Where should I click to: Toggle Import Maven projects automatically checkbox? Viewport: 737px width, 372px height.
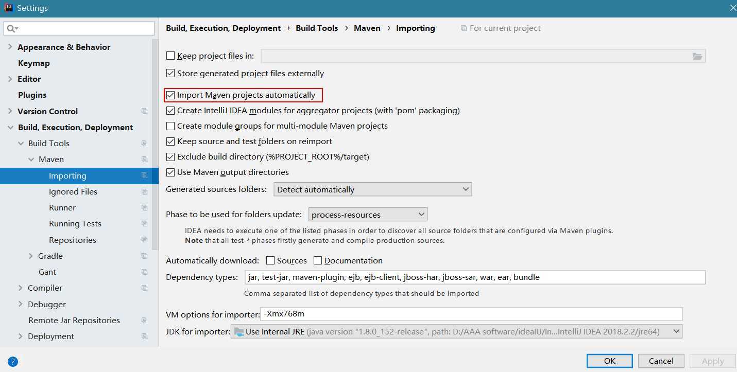tap(170, 95)
